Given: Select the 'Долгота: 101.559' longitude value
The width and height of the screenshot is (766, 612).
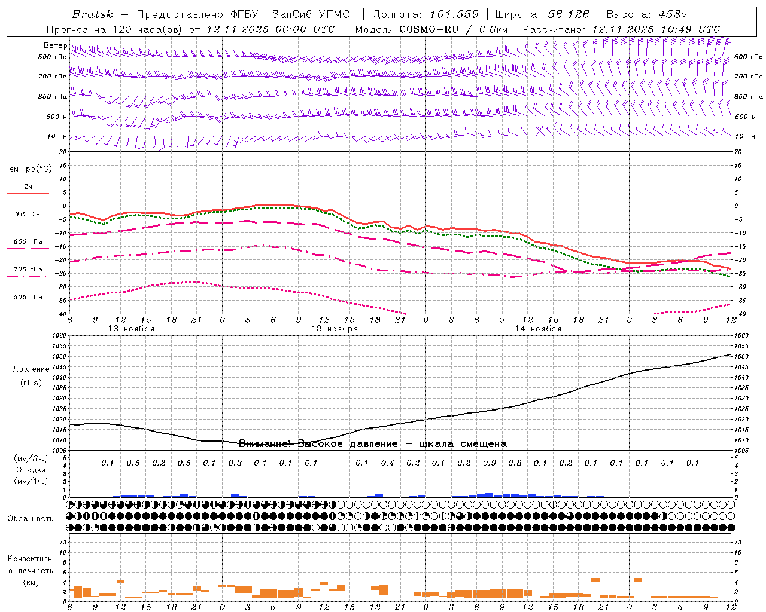Looking at the screenshot, I should (x=425, y=14).
